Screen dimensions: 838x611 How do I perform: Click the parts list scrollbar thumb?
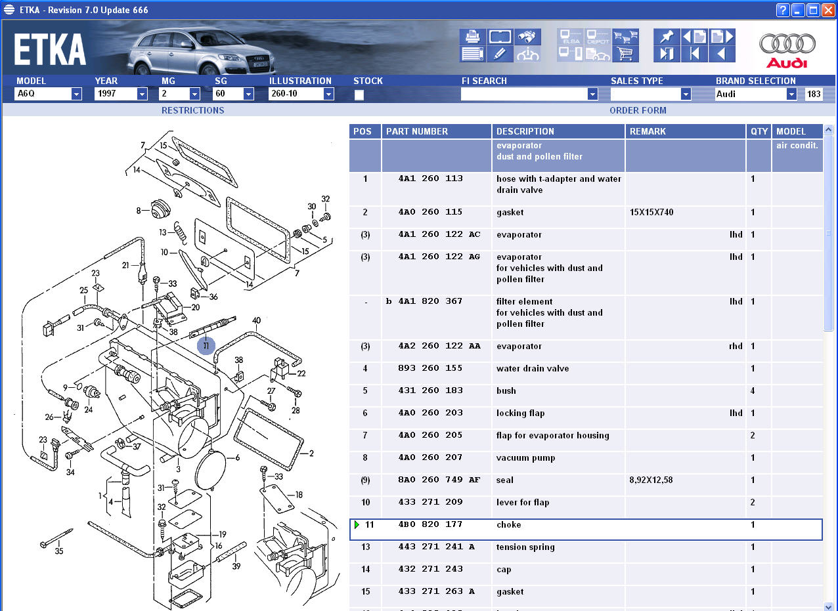[x=829, y=233]
